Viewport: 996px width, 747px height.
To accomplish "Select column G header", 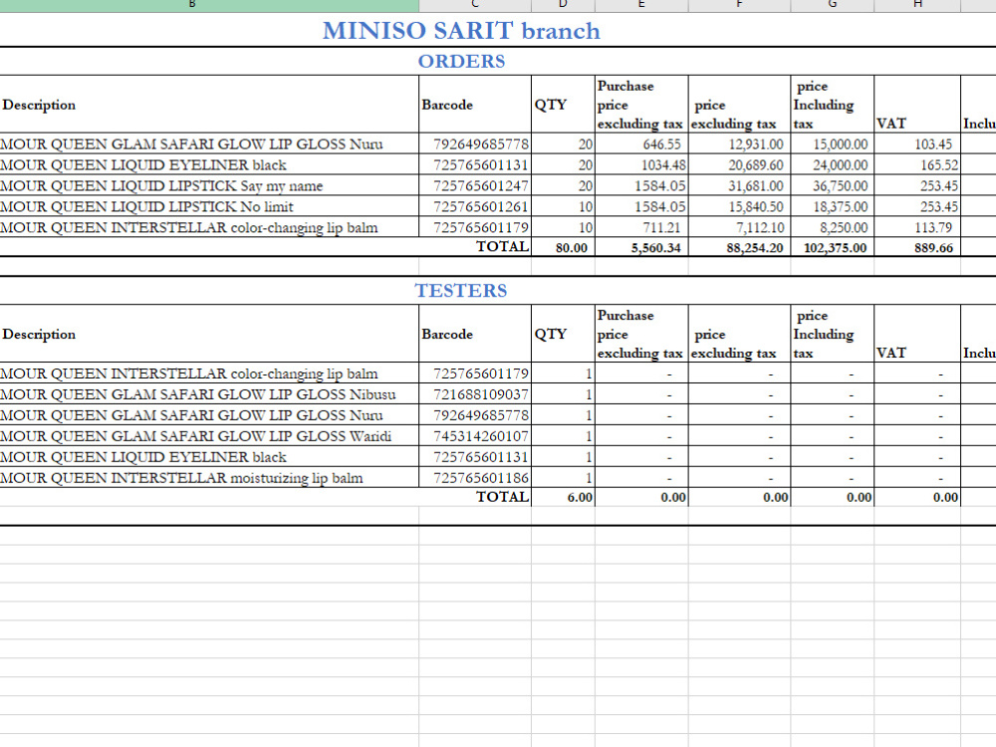I will tap(832, 5).
